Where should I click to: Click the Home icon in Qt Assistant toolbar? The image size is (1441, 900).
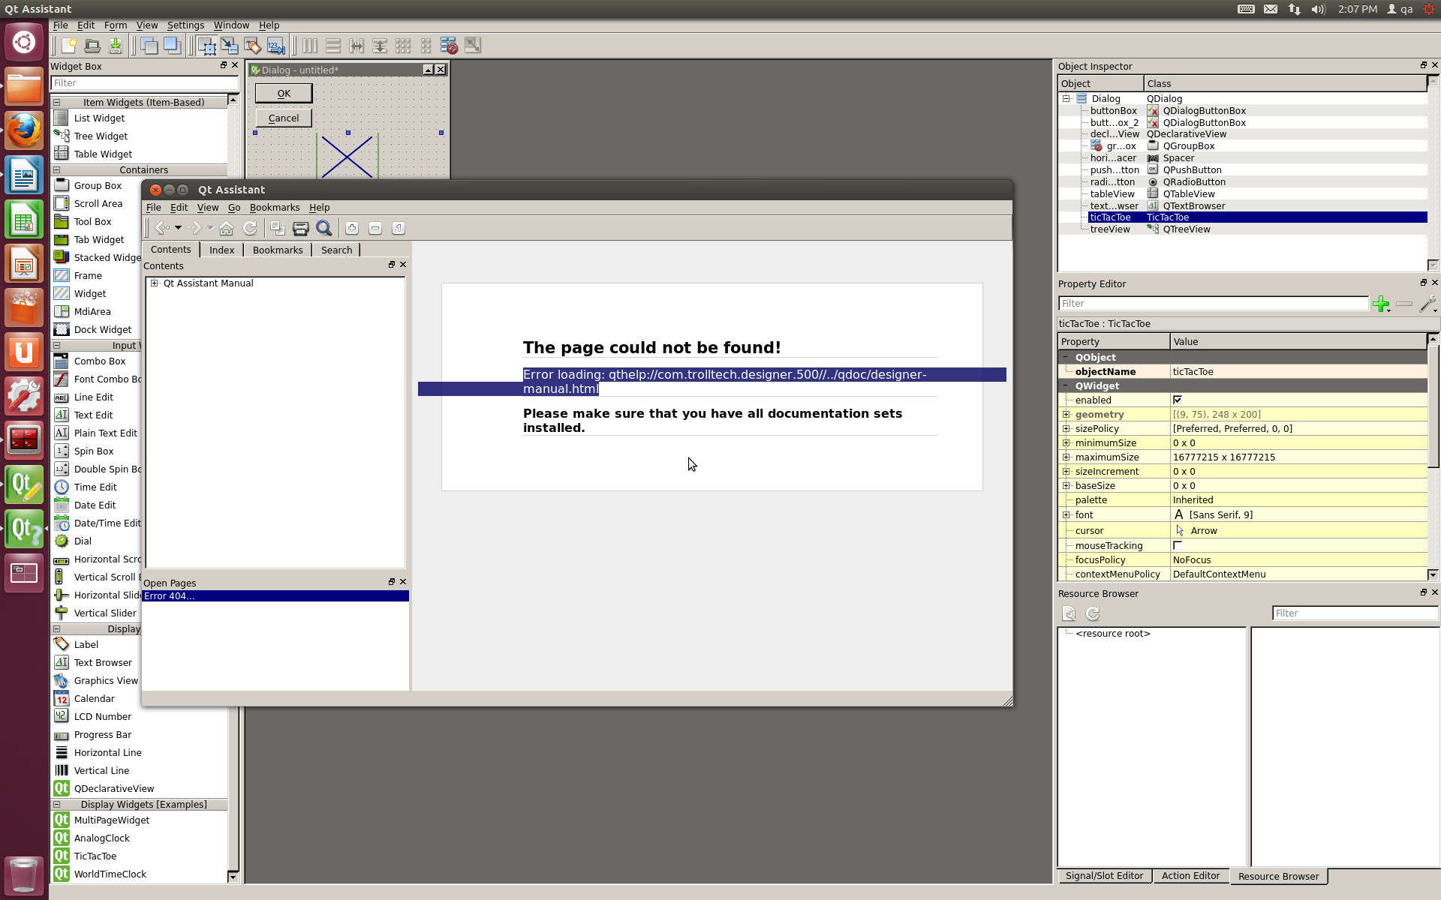point(226,228)
